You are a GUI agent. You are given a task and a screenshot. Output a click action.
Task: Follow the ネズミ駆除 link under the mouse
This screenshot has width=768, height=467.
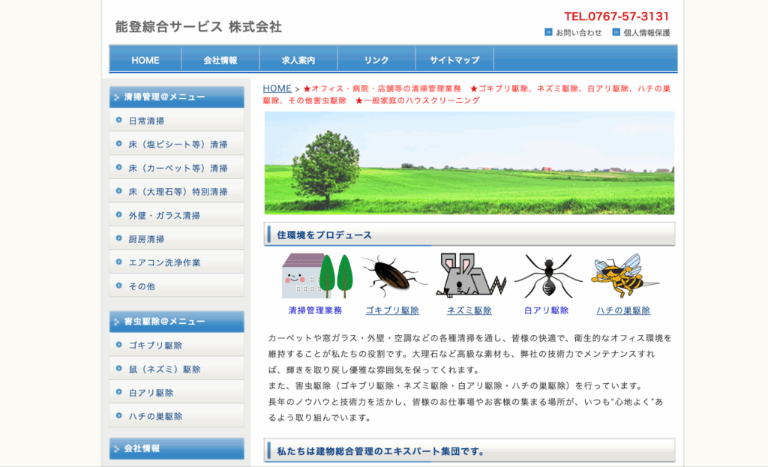pyautogui.click(x=469, y=310)
